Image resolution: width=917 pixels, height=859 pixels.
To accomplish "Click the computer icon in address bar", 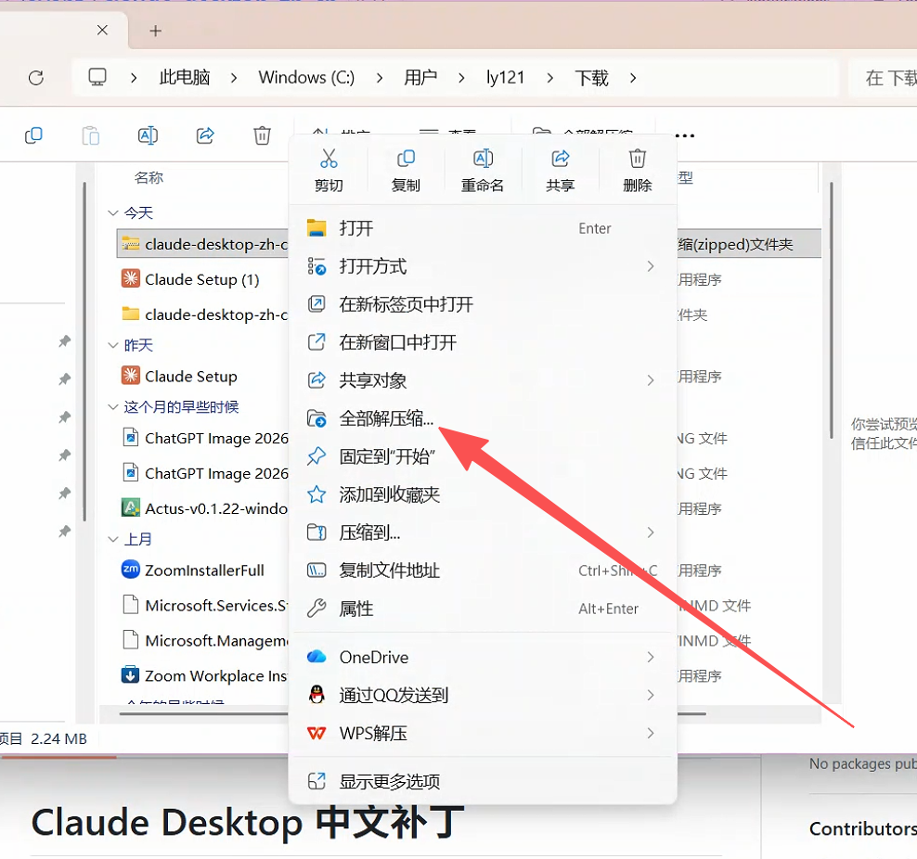I will pos(97,77).
